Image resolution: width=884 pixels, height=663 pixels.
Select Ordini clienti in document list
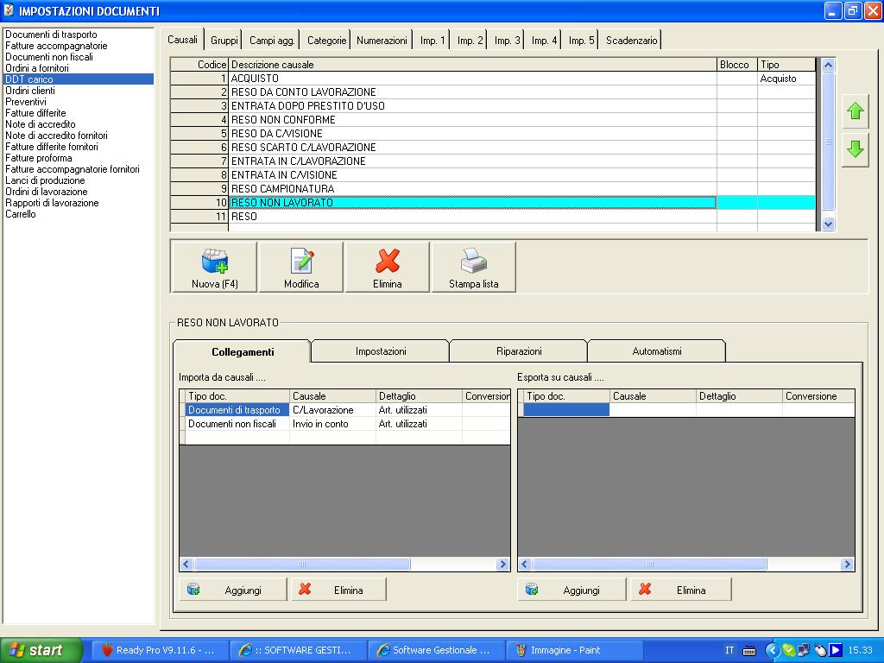pyautogui.click(x=30, y=91)
